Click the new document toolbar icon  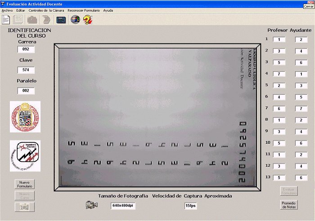click(6, 19)
